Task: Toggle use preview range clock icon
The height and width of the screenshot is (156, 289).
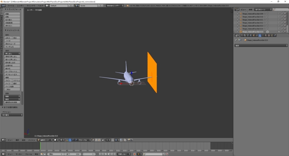Action: point(42,154)
